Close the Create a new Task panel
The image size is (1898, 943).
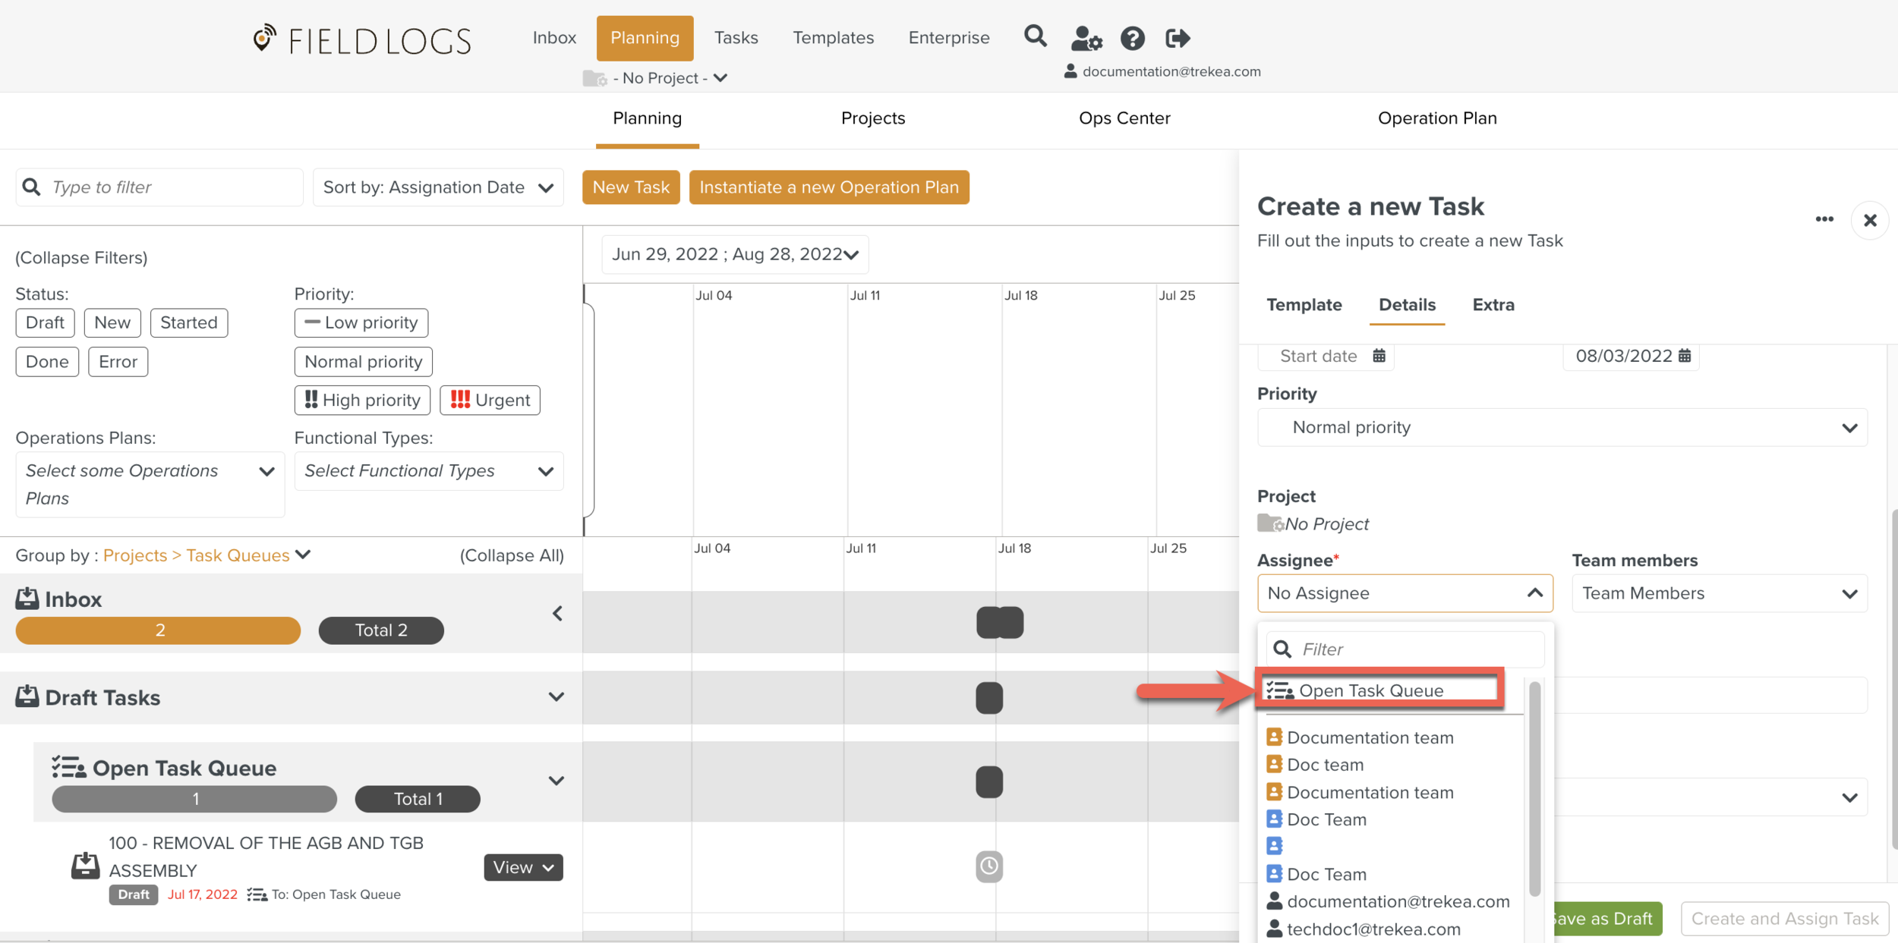[x=1869, y=220]
